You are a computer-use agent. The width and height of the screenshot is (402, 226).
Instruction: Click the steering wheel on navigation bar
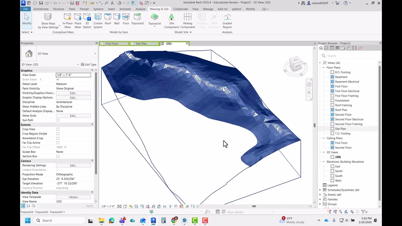pos(309,84)
